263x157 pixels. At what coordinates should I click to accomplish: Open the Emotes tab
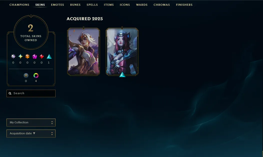(x=58, y=5)
